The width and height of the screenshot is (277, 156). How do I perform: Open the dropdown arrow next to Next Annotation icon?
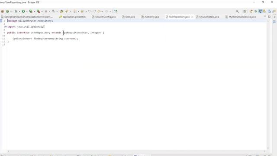tap(78, 11)
